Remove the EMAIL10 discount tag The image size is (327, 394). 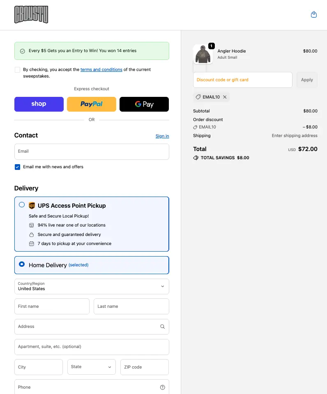(x=225, y=97)
